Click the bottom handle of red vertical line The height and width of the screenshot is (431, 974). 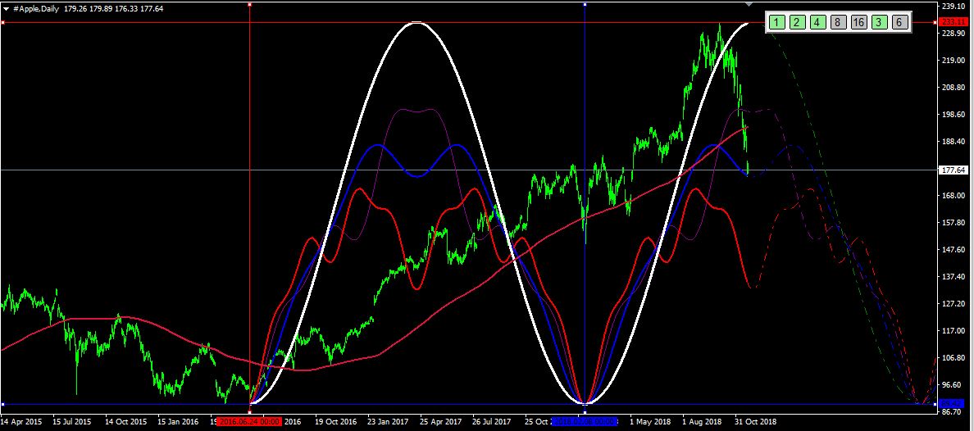[x=249, y=411]
